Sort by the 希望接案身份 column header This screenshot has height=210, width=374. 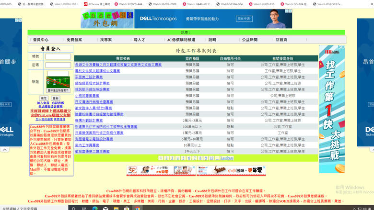coord(282,58)
